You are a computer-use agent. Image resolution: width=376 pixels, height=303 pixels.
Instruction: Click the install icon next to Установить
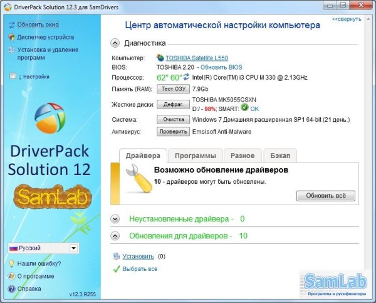(x=117, y=256)
